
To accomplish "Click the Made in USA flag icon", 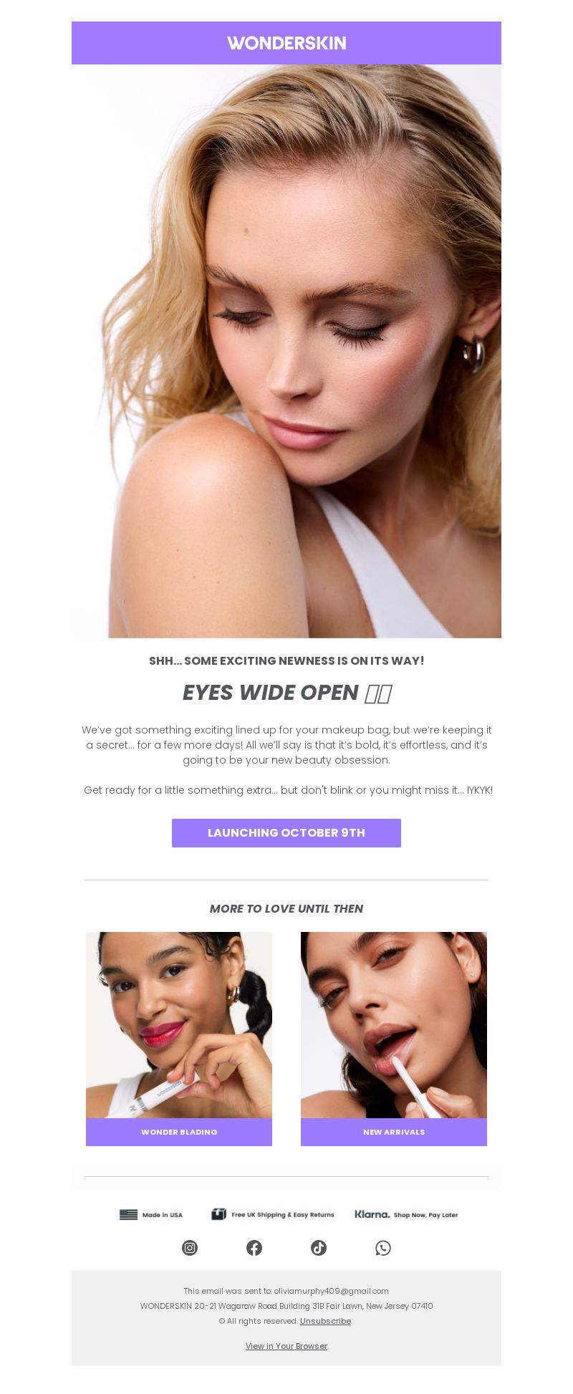I will pos(129,1214).
